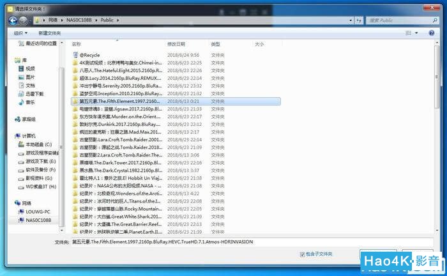Open the 图片 library icon
Image resolution: width=447 pixels, height=276 pixels.
click(21, 77)
